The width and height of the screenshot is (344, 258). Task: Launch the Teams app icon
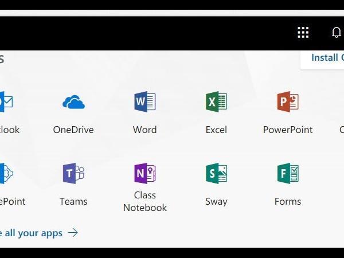73,173
